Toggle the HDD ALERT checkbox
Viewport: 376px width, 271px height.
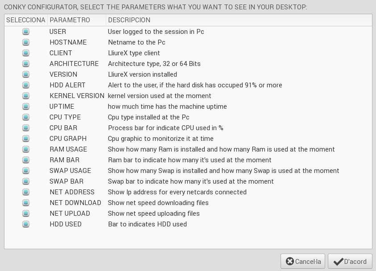[x=26, y=85]
